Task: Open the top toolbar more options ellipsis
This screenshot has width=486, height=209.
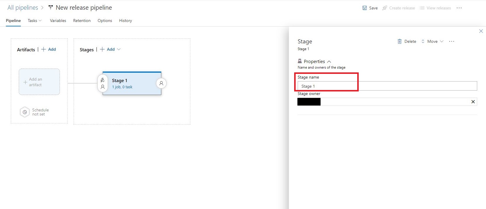Action: tap(459, 8)
